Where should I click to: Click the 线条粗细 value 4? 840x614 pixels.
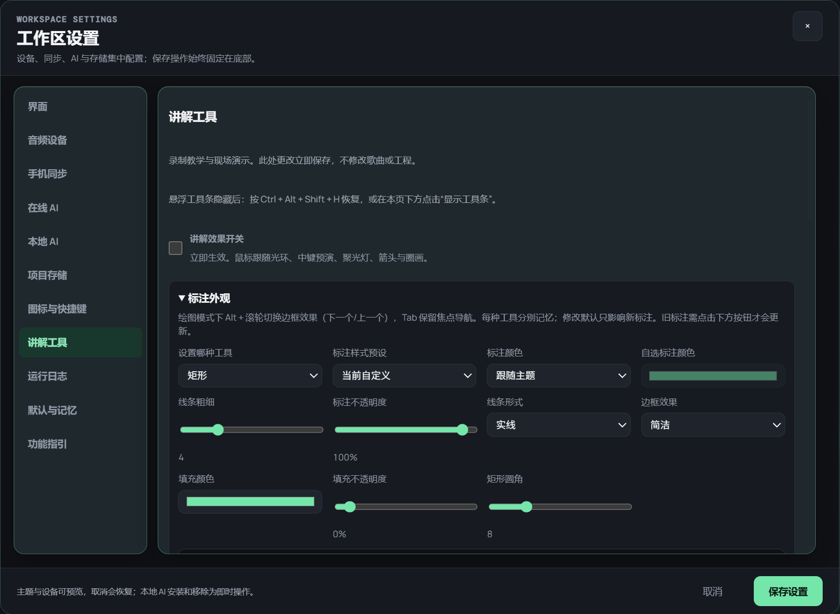(181, 457)
